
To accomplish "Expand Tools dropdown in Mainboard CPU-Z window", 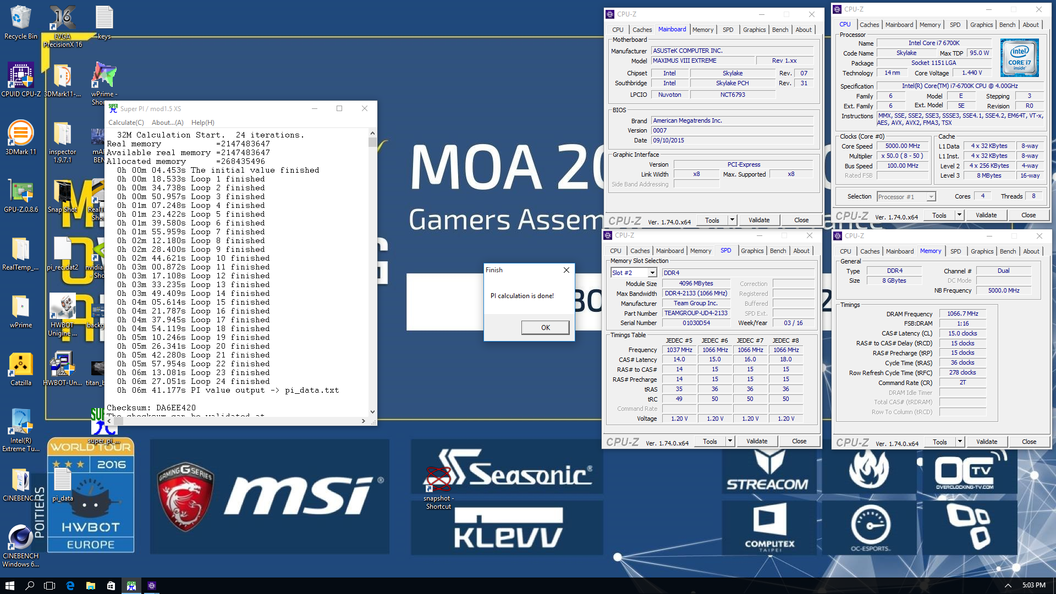I will 732,220.
